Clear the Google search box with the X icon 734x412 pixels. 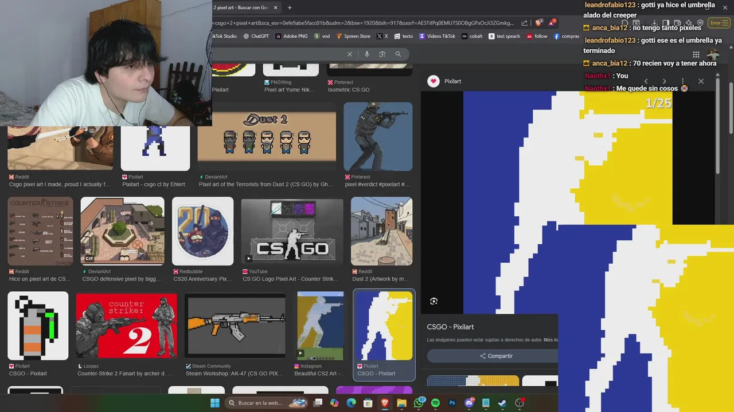[350, 54]
